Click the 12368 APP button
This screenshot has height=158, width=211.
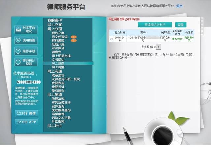[x=26, y=122]
